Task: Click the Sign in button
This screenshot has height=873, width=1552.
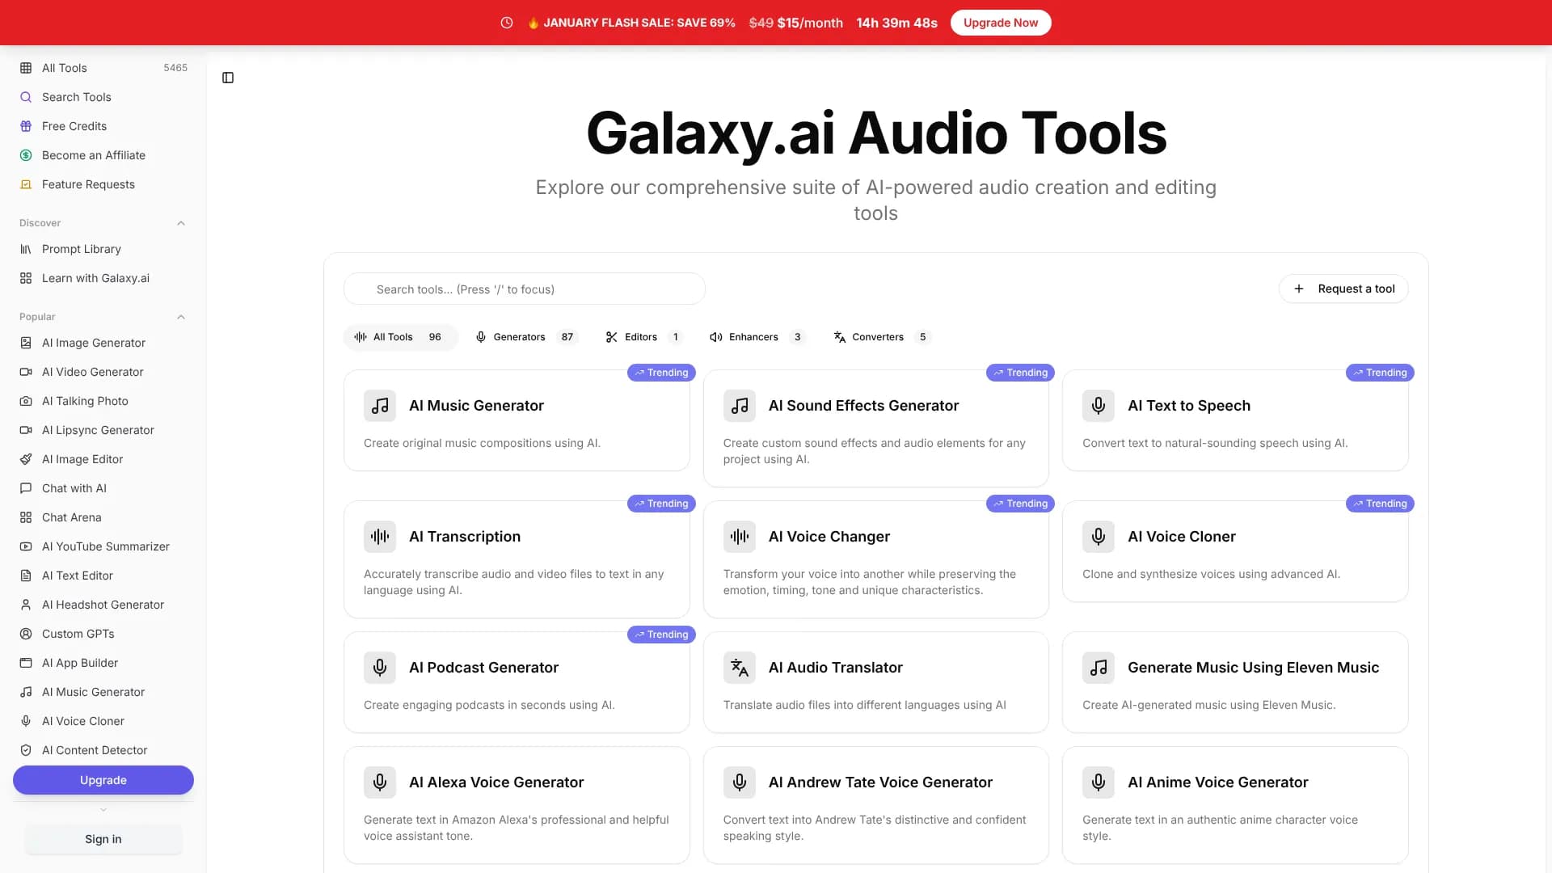Action: tap(103, 839)
